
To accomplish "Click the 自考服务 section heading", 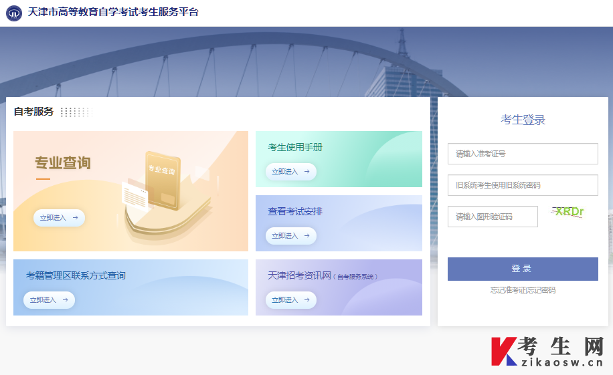I will pos(33,112).
